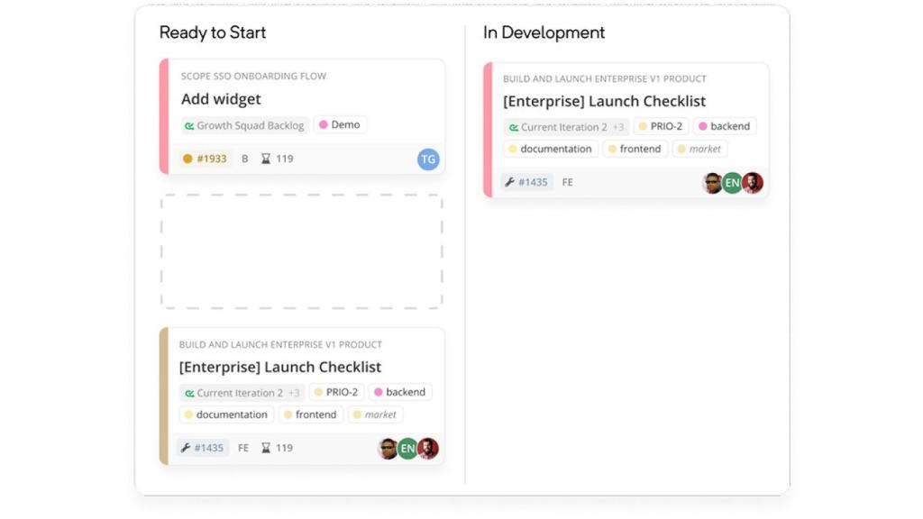Click the Ready to Start column header

pos(213,32)
